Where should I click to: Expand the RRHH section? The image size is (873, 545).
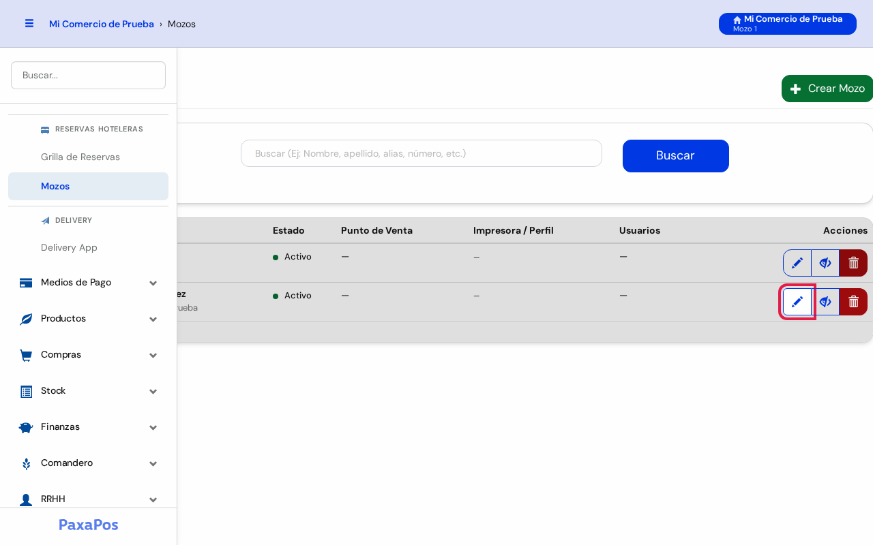(89, 499)
